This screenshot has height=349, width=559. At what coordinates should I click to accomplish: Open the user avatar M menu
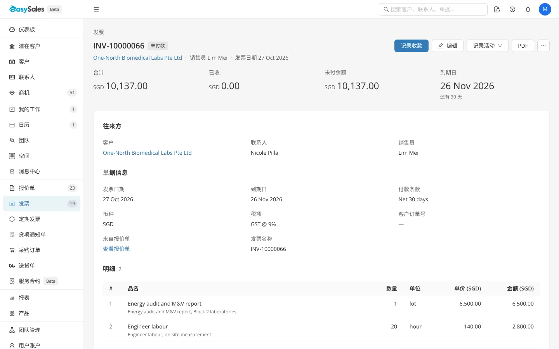545,9
